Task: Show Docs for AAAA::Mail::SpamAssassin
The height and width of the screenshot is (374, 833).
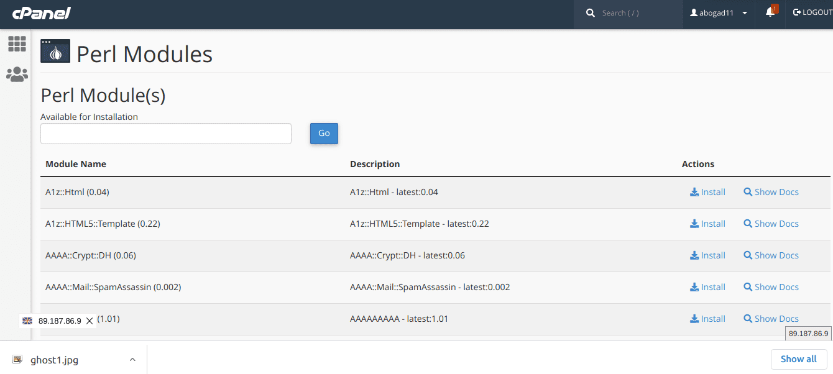Action: [771, 287]
